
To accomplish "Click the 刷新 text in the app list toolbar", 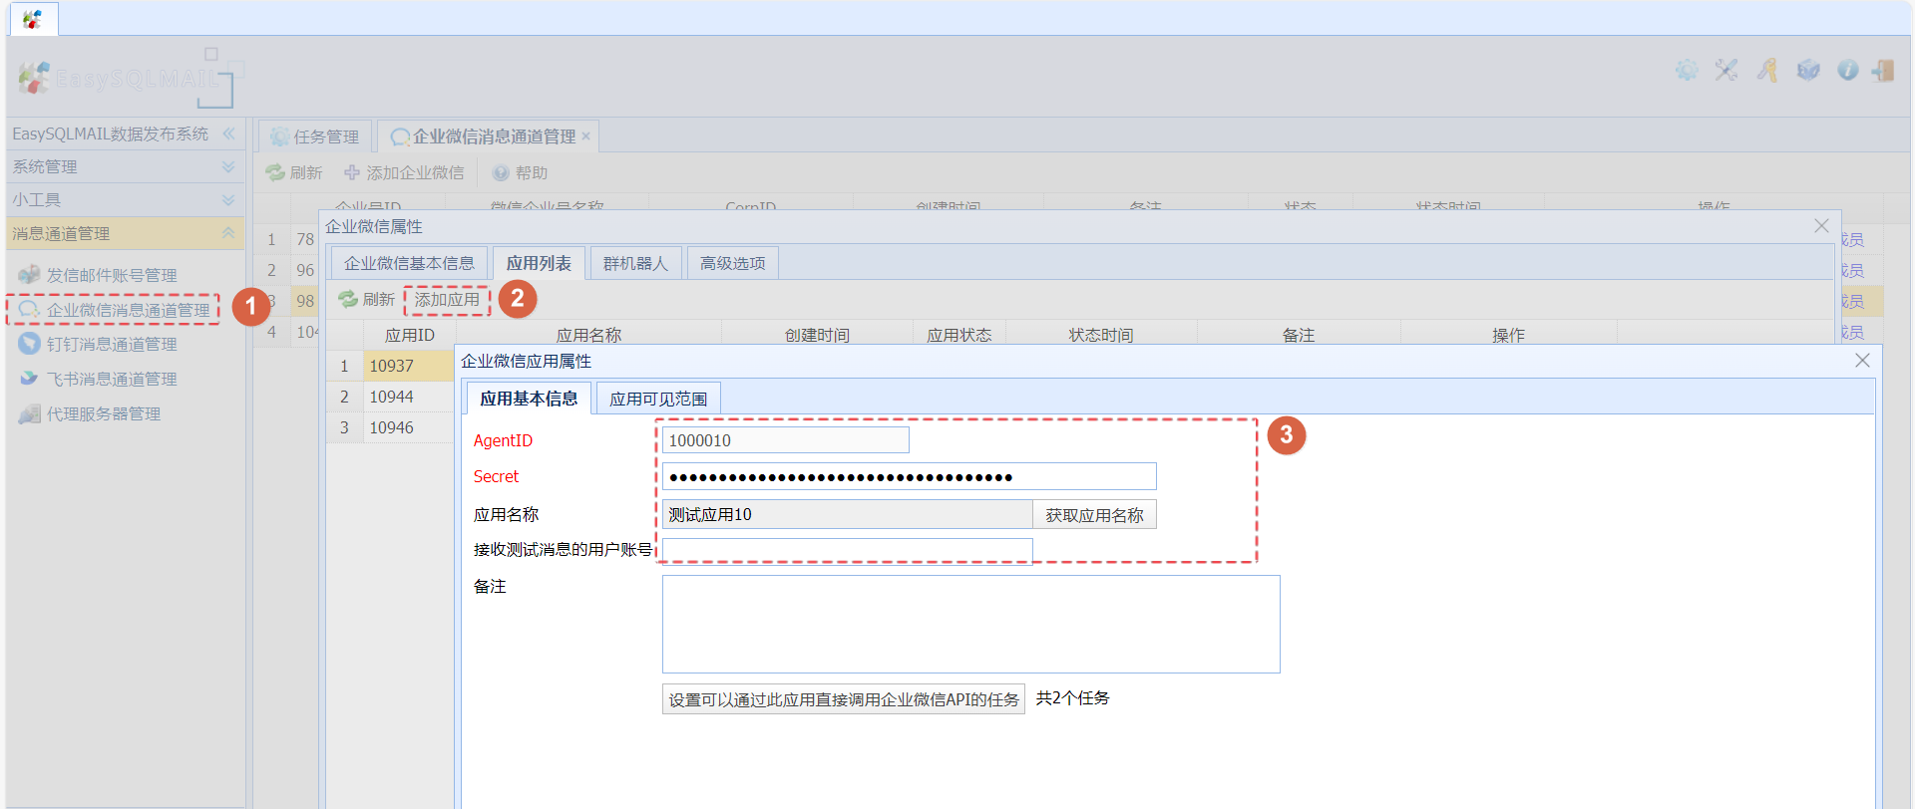I will click(378, 299).
